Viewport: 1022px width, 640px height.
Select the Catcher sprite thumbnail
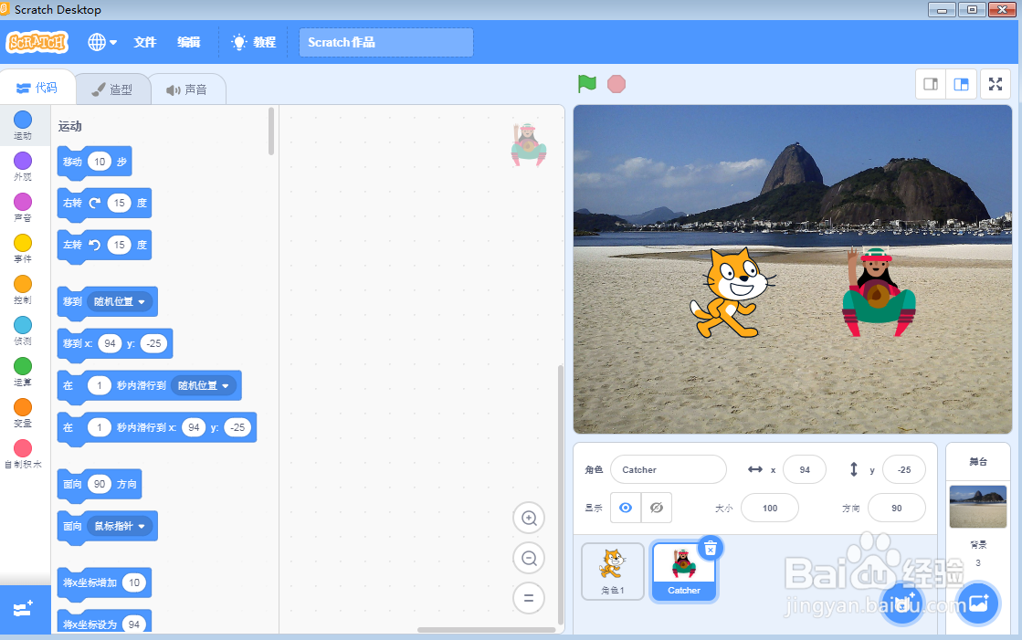[684, 572]
